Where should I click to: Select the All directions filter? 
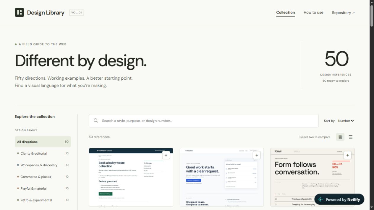click(43, 142)
